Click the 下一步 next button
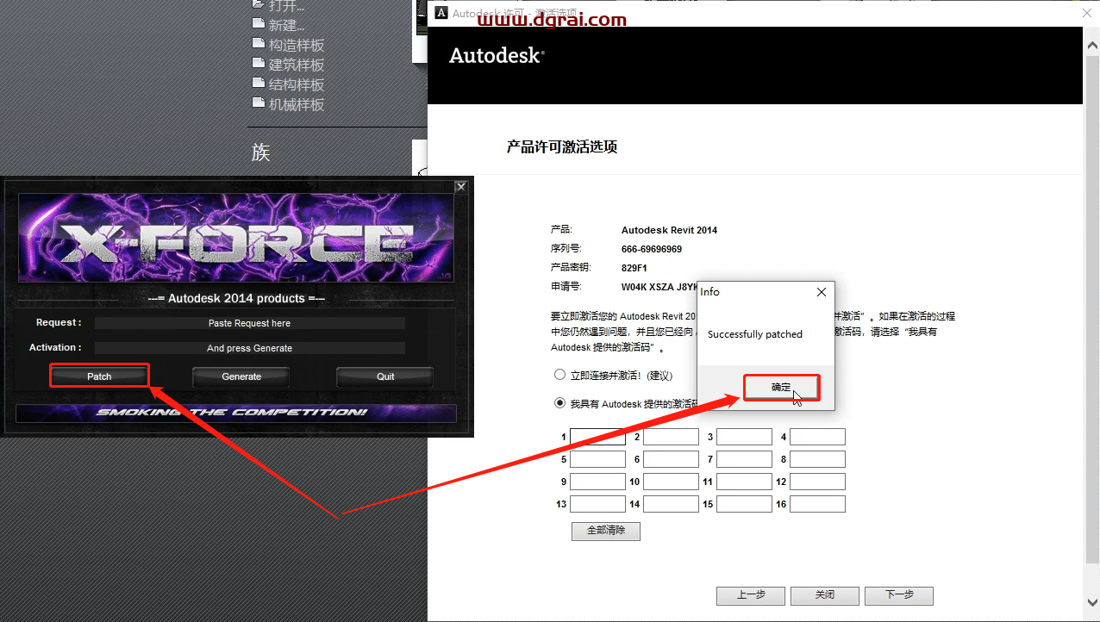1100x622 pixels. 899,595
